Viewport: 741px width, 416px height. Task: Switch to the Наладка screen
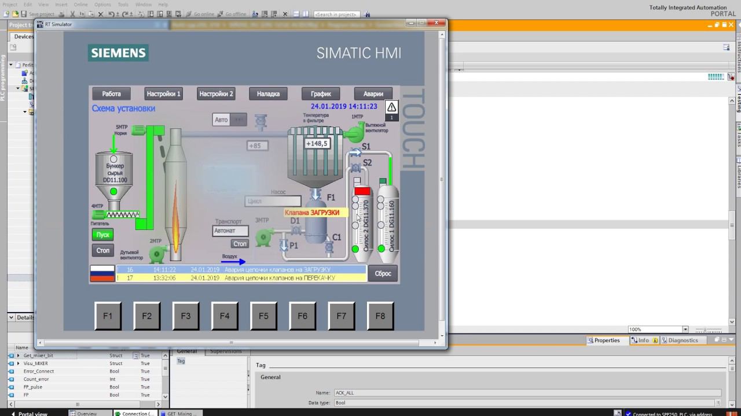268,94
